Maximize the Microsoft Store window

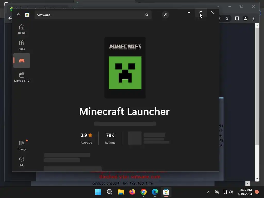click(201, 13)
